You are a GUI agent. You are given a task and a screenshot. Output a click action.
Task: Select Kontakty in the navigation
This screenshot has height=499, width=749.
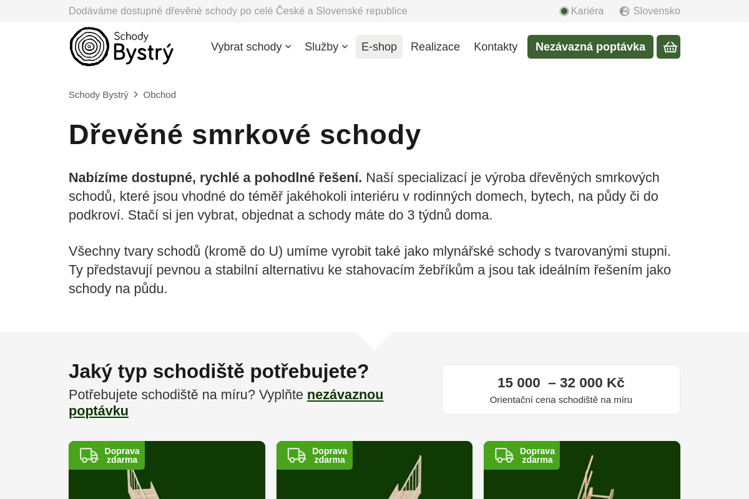pos(496,47)
